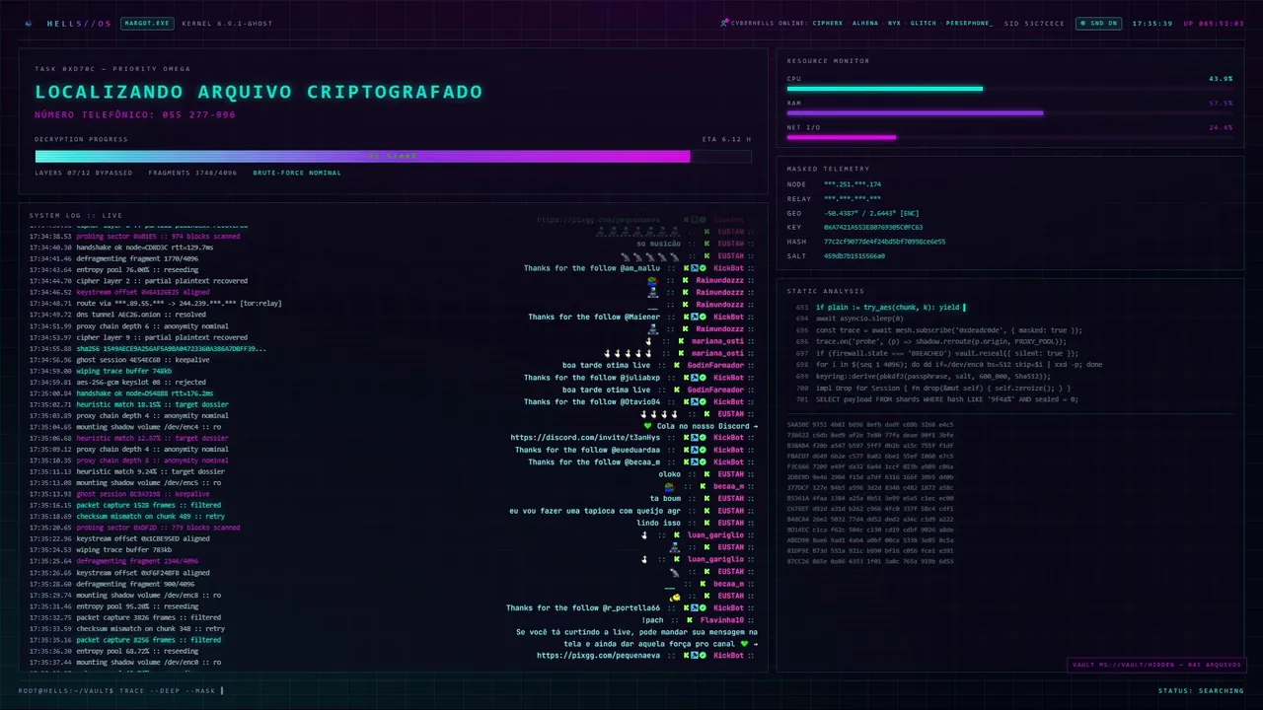Click code line 701 SELECT payload FROM shards
Viewport: 1263px width, 710px height.
pos(946,399)
